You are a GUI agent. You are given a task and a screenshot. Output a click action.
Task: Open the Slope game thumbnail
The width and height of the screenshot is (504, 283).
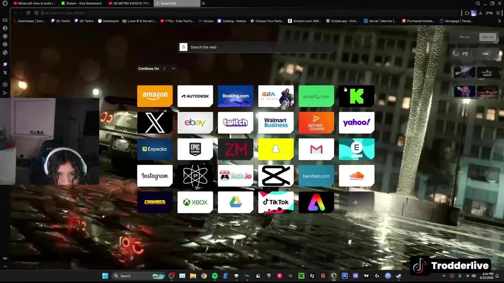(465, 72)
